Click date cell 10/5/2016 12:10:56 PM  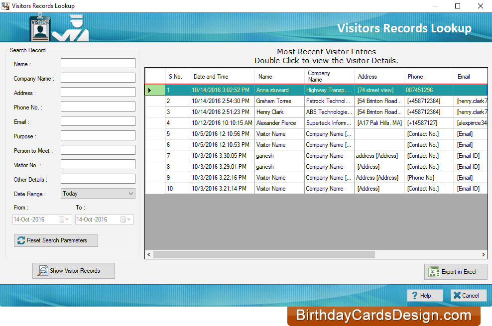click(x=222, y=134)
